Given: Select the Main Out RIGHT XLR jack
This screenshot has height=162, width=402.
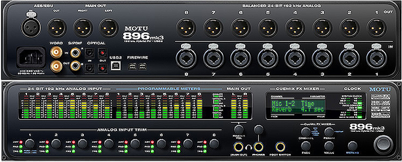Looking at the screenshot, I should point(83,28).
